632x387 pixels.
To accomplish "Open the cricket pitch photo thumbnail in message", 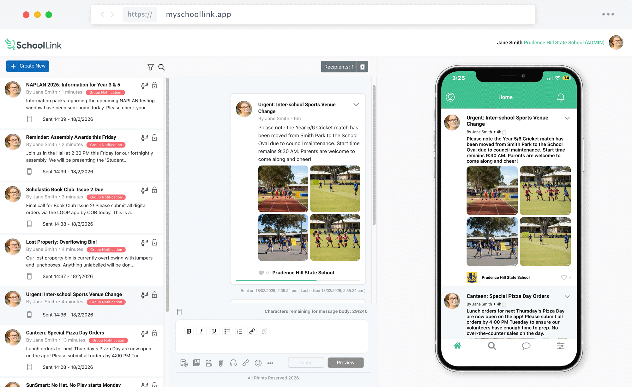I will [x=335, y=189].
